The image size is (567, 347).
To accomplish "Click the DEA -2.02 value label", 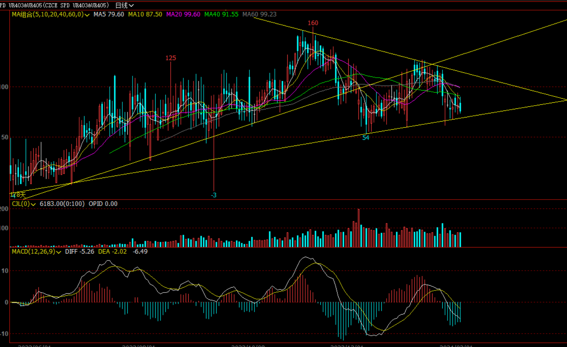I will (x=113, y=252).
